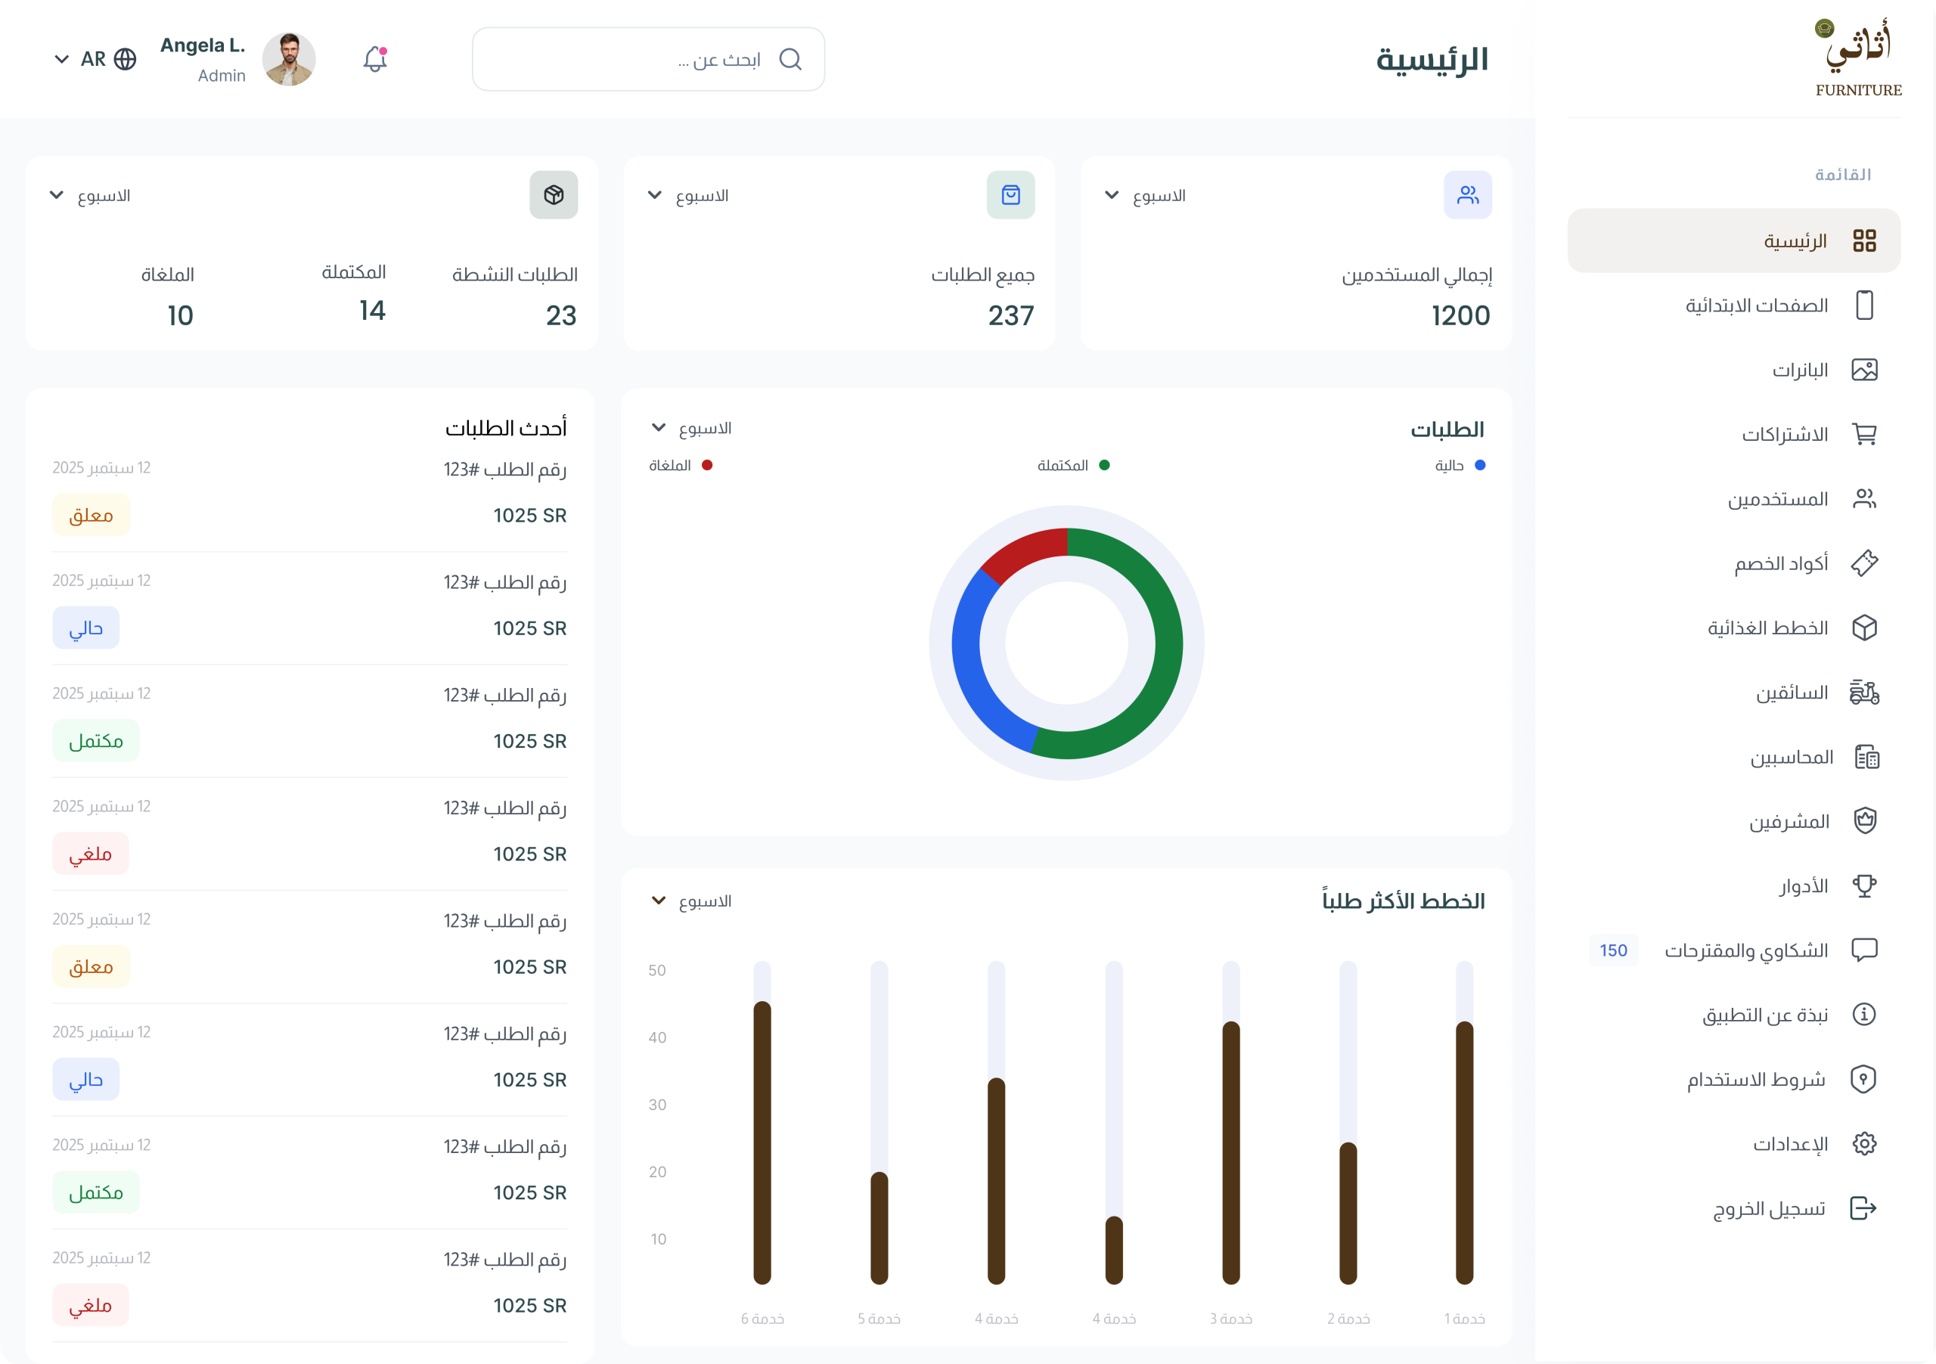Expand الاسبوع dropdown in most requested plans
The height and width of the screenshot is (1364, 1936).
pos(690,901)
